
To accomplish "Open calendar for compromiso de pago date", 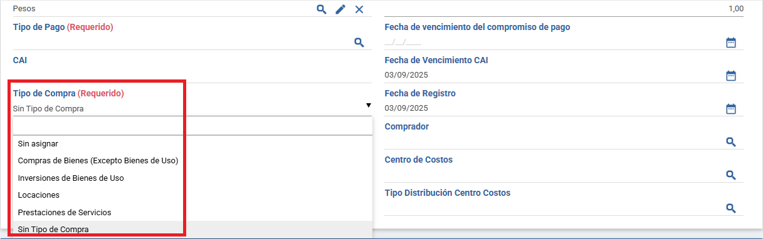I will pos(730,43).
